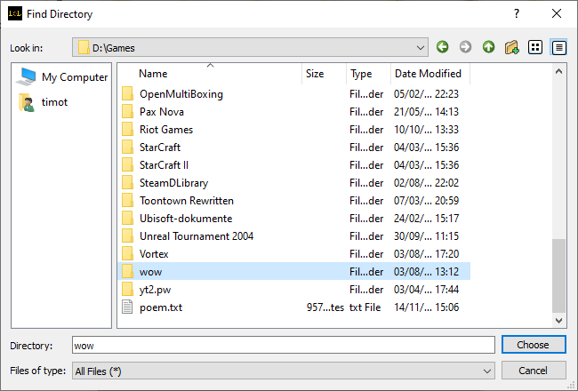This screenshot has width=578, height=391.
Task: Click the poem.txt document icon
Action: (127, 307)
